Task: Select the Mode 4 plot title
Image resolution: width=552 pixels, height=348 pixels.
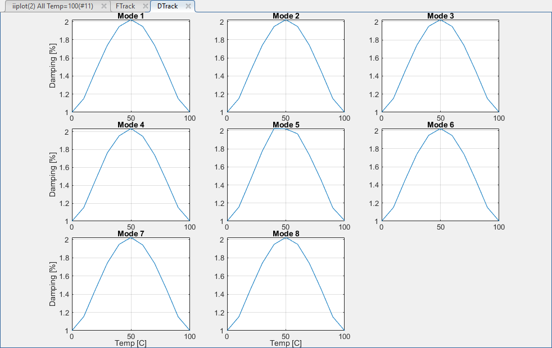Action: [x=130, y=125]
